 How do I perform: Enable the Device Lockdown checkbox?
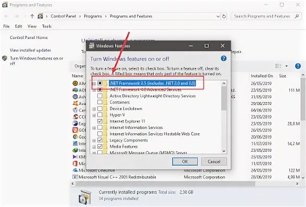tap(100, 108)
